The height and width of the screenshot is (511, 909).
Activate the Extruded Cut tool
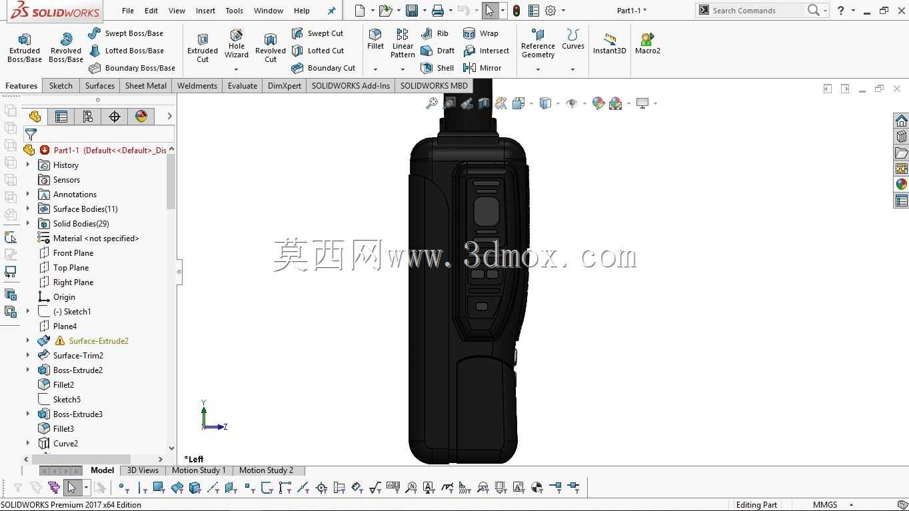click(203, 47)
